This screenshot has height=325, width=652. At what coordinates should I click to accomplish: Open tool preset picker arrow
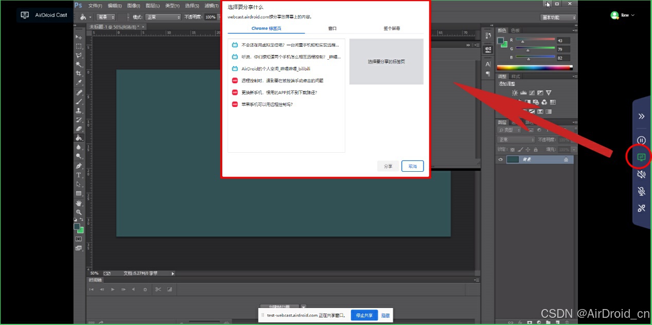(90, 17)
